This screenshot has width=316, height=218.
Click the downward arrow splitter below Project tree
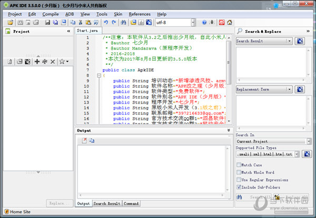38,172
